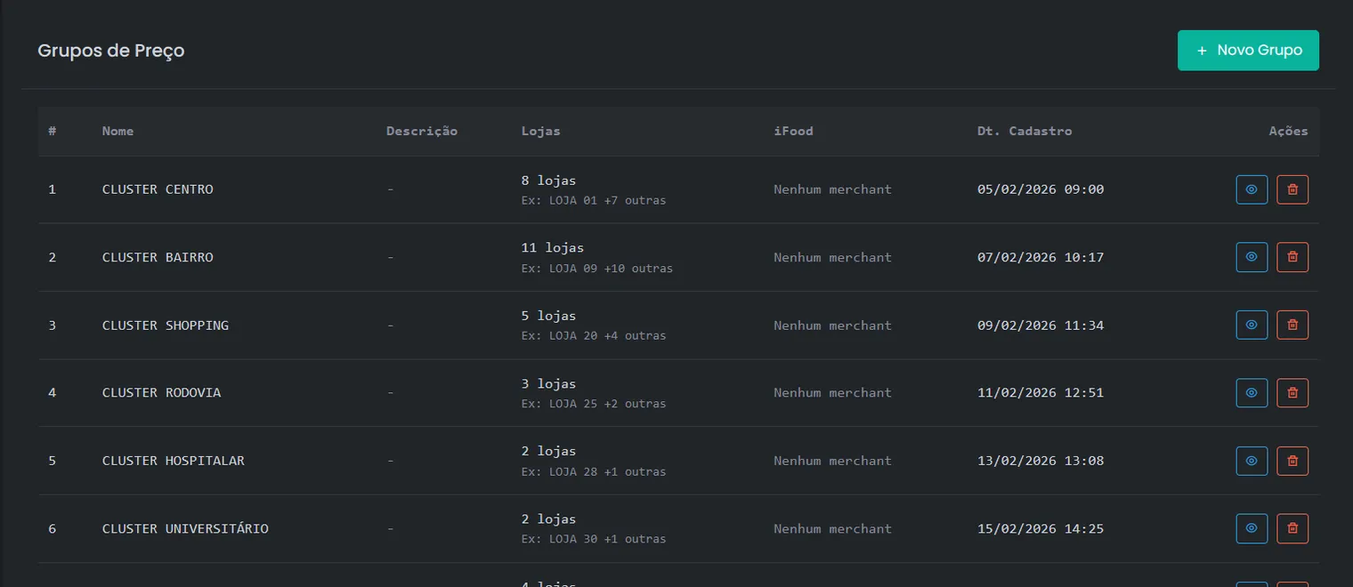Click the '11 lojas' store count
The height and width of the screenshot is (587, 1353).
pos(553,248)
